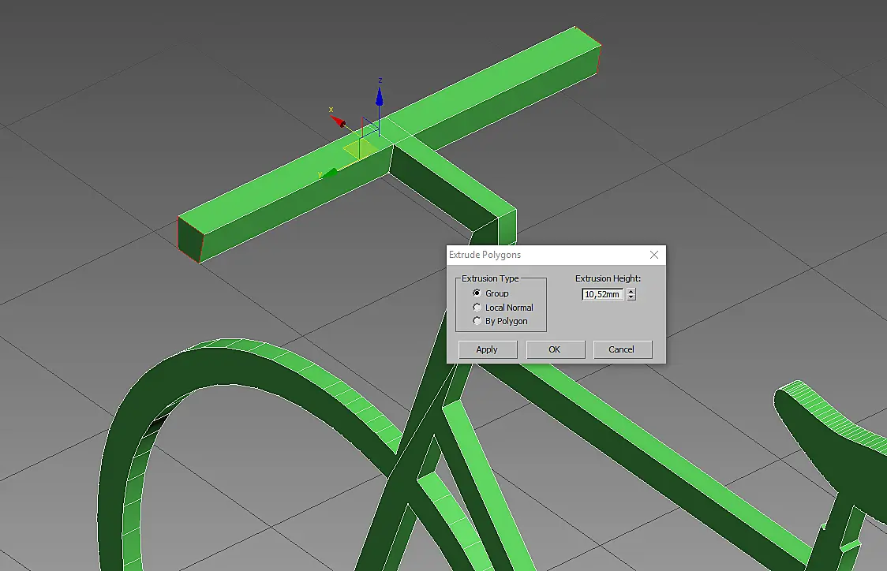The width and height of the screenshot is (887, 571).
Task: Confirm extrusion with the OK button
Action: pos(555,349)
